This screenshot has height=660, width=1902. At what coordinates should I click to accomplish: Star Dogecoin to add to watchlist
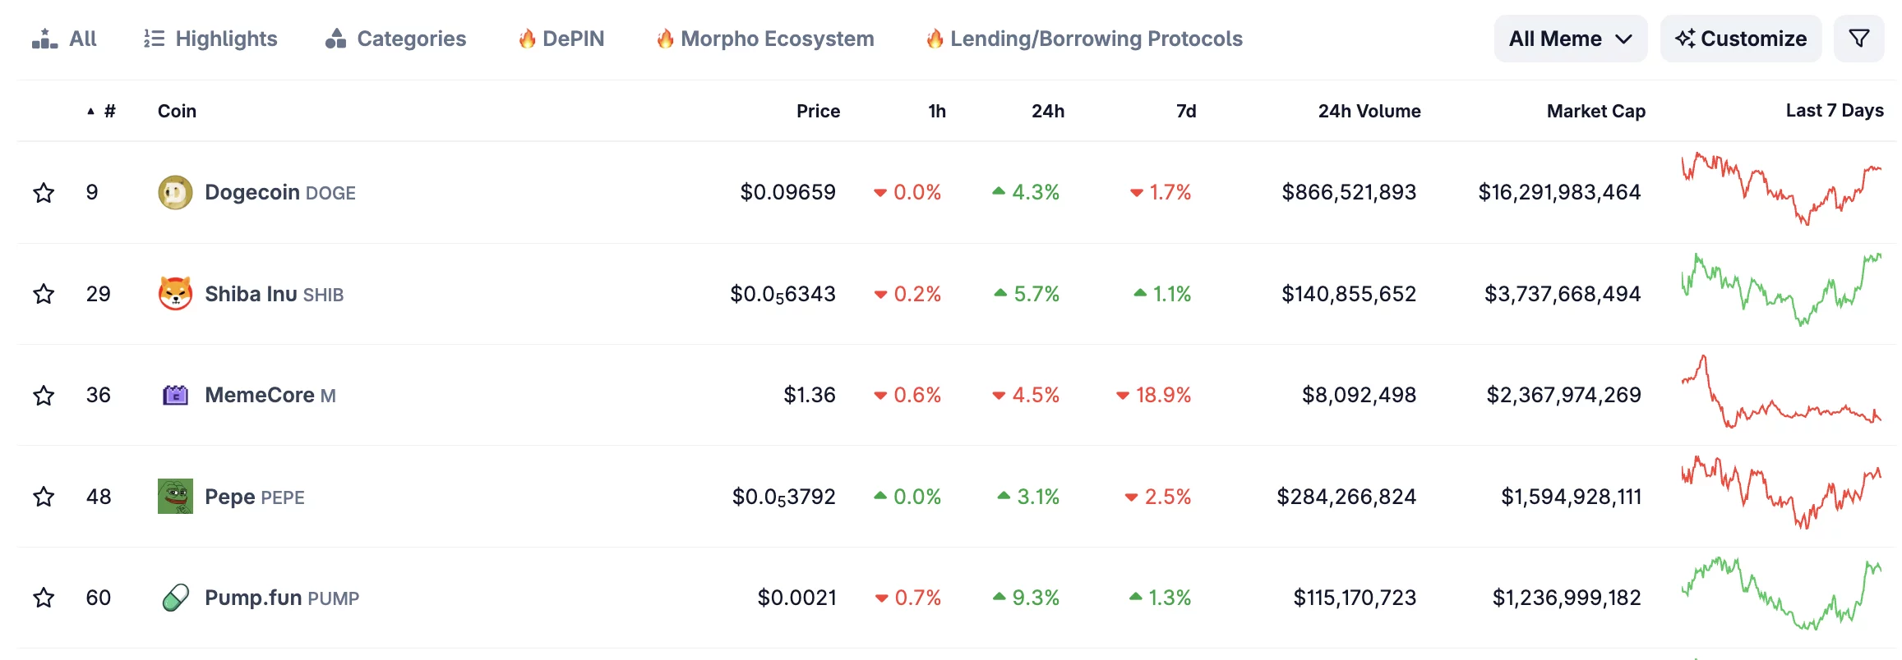click(x=44, y=193)
